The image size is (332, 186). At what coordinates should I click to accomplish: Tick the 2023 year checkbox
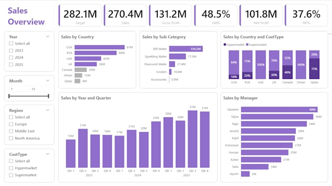tap(11, 51)
